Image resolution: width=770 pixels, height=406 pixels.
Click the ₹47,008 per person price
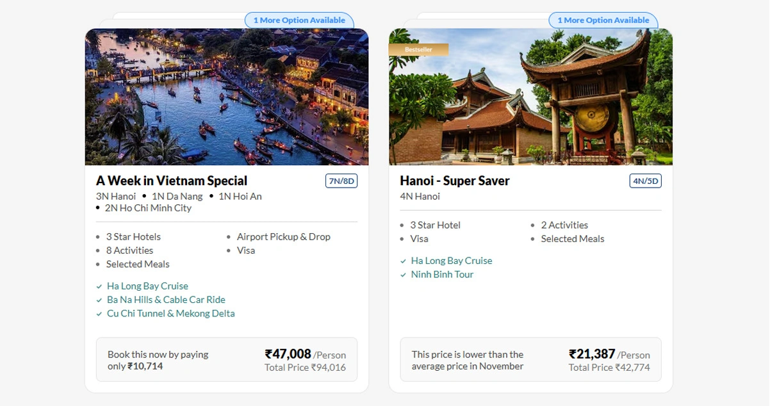point(288,354)
